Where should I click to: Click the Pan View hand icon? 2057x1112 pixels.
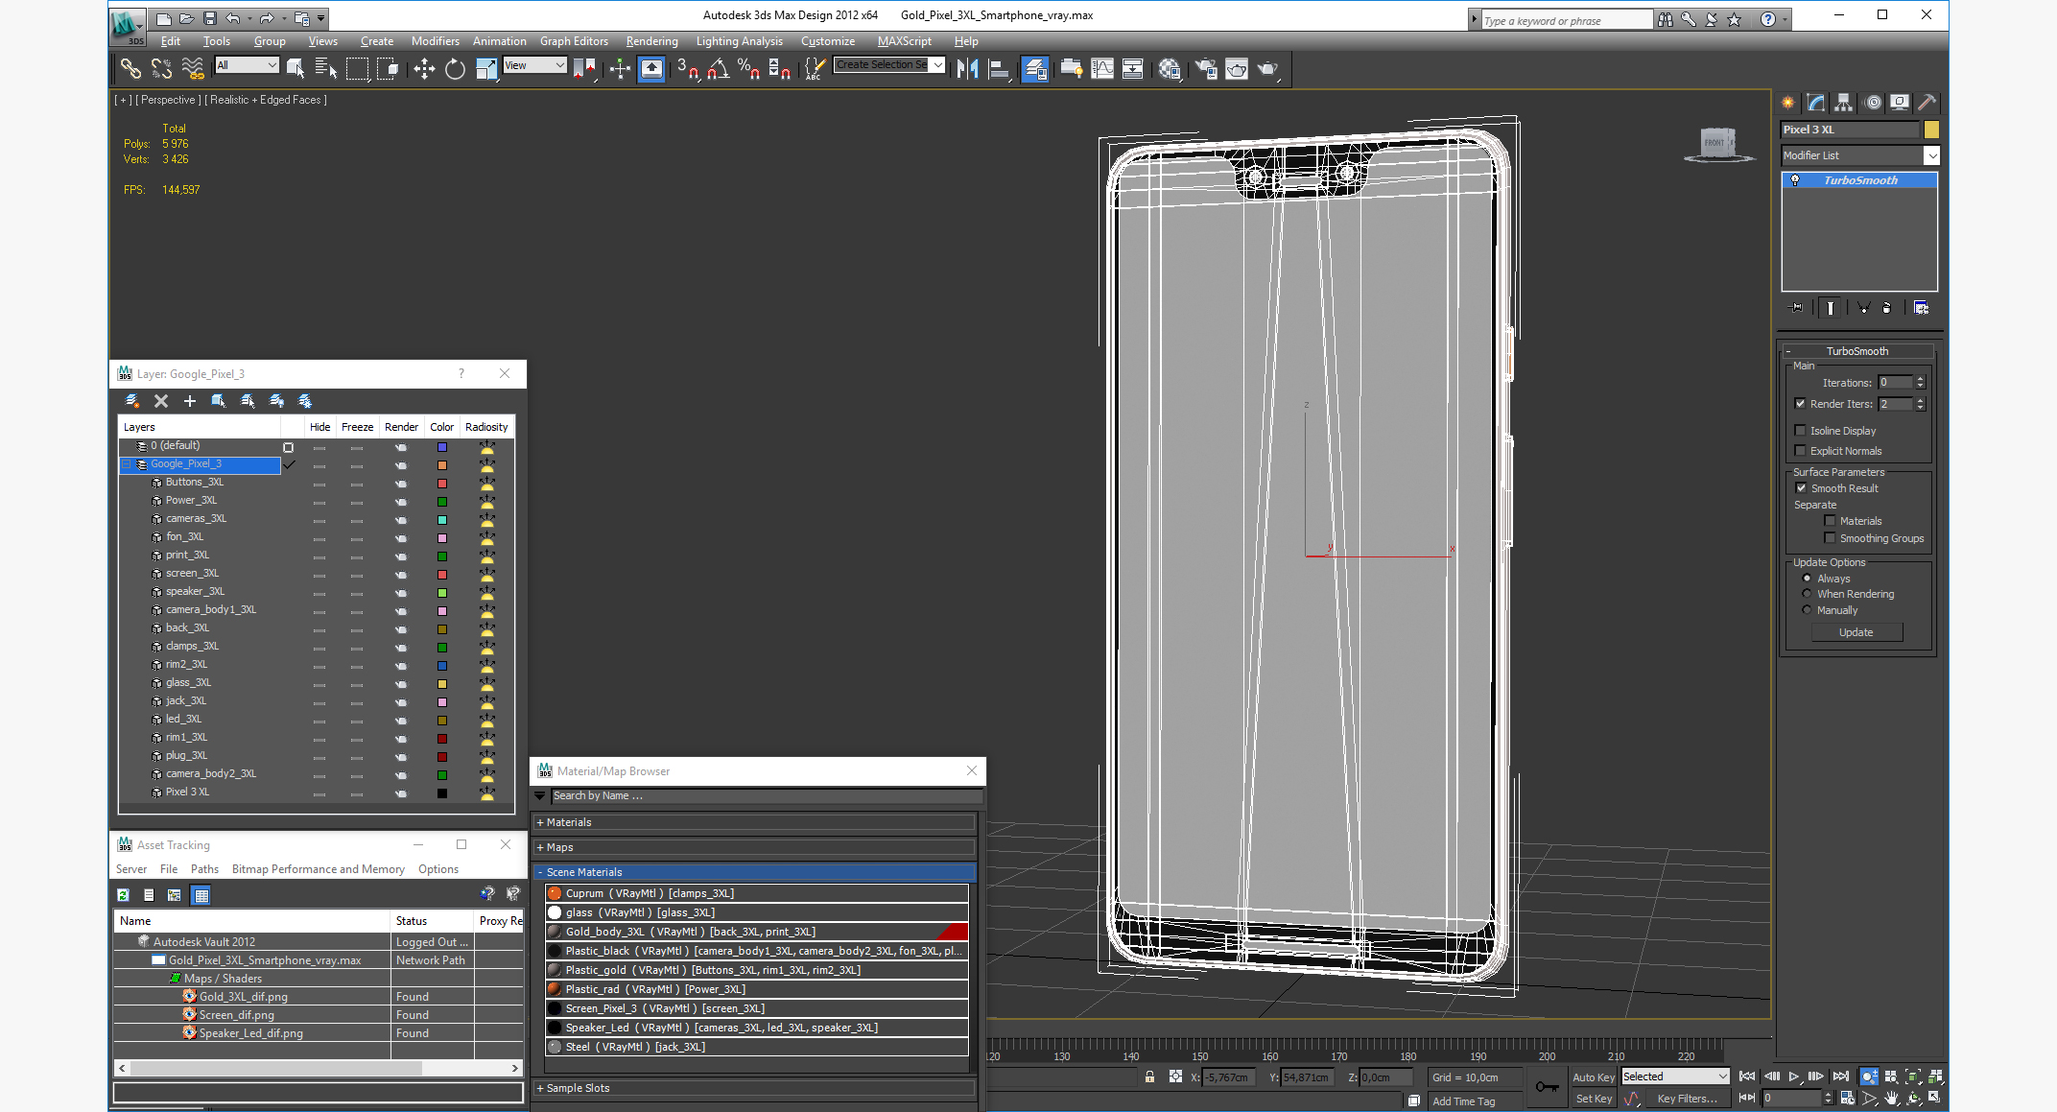[x=1891, y=1098]
